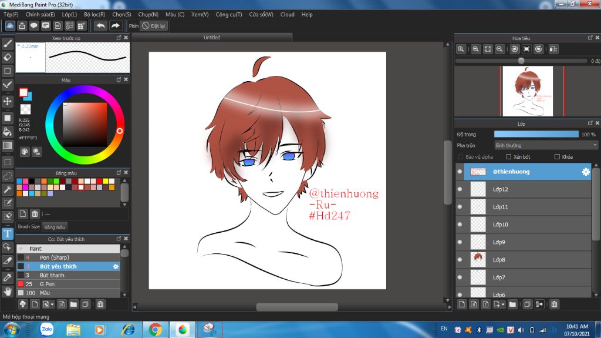
Task: Switch to the Bảng màu tab
Action: [x=55, y=227]
